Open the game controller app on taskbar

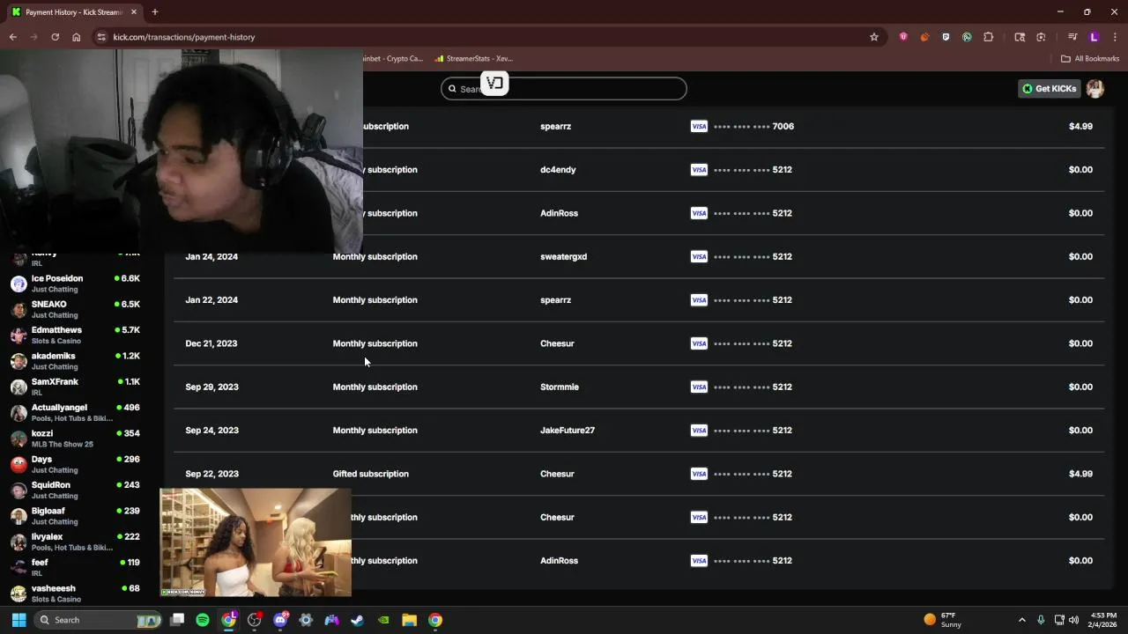[x=332, y=620]
